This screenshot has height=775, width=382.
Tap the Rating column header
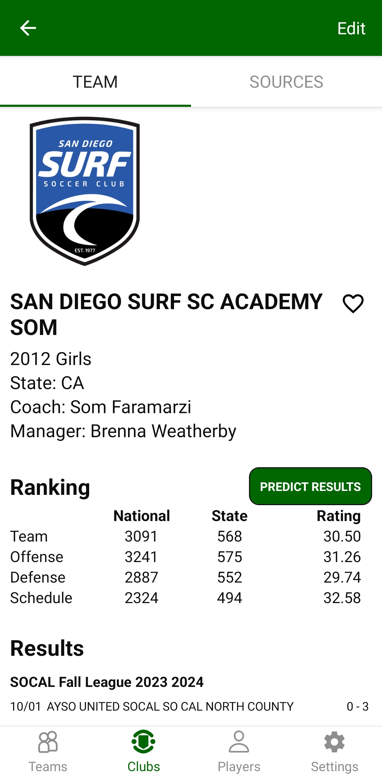pyautogui.click(x=338, y=516)
